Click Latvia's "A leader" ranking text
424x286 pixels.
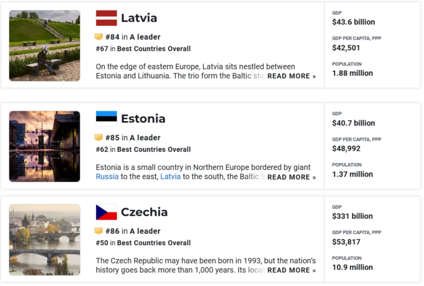pos(145,37)
